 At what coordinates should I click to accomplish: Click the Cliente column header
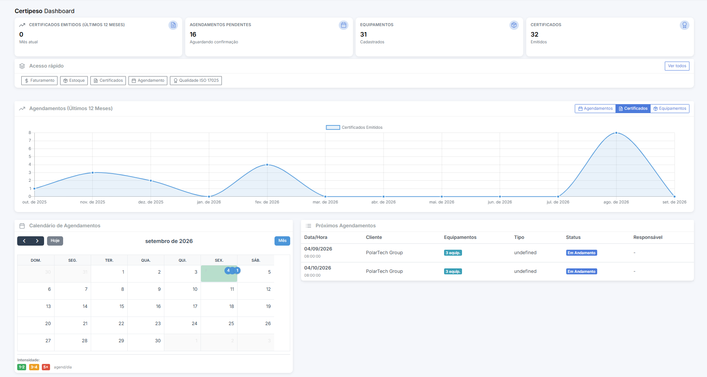click(374, 237)
